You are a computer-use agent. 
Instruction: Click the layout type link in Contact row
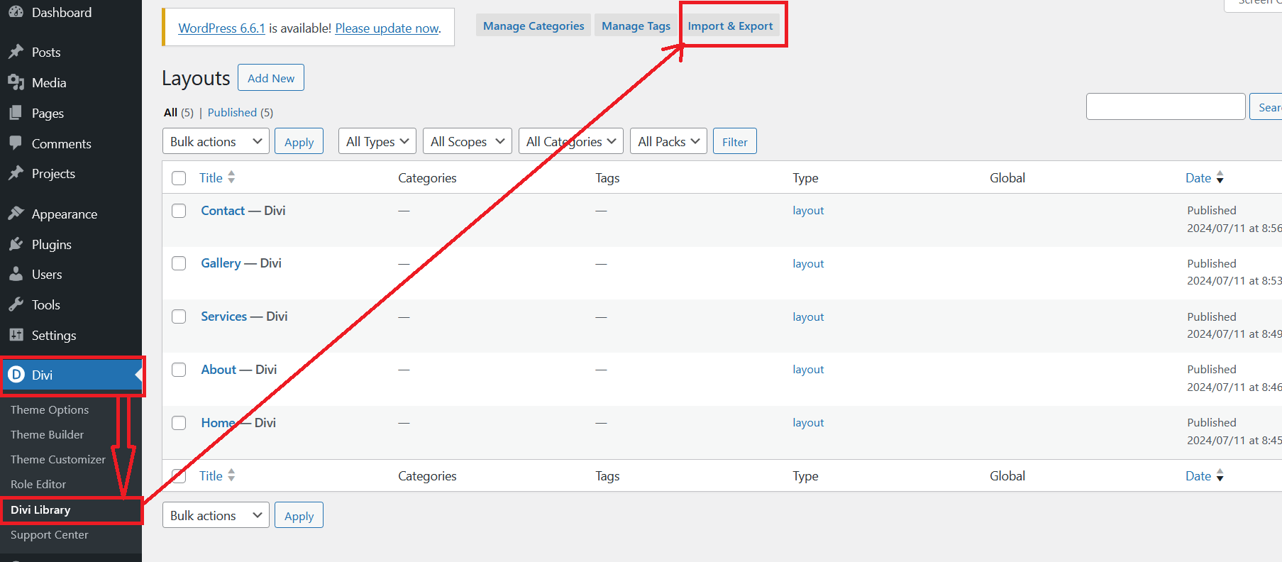tap(808, 210)
